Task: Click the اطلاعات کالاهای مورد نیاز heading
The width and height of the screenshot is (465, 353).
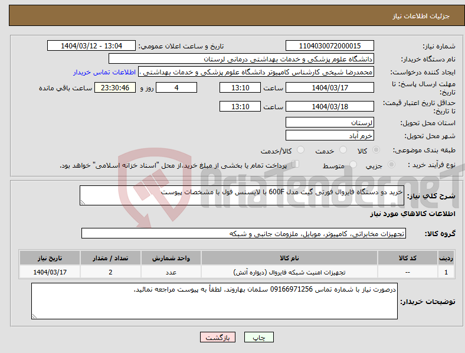Action: click(x=412, y=214)
